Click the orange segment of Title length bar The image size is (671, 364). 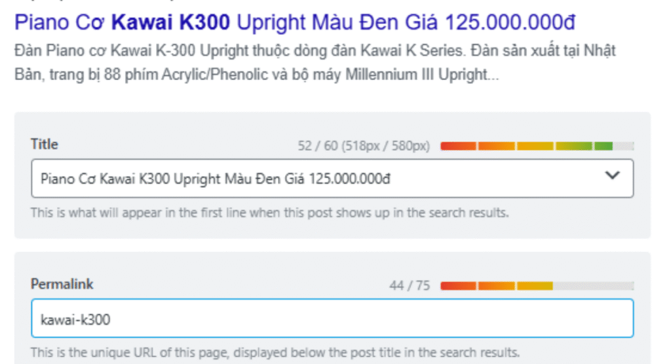tap(496, 146)
